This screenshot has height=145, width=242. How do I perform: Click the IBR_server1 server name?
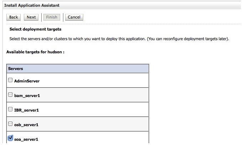[26, 110]
